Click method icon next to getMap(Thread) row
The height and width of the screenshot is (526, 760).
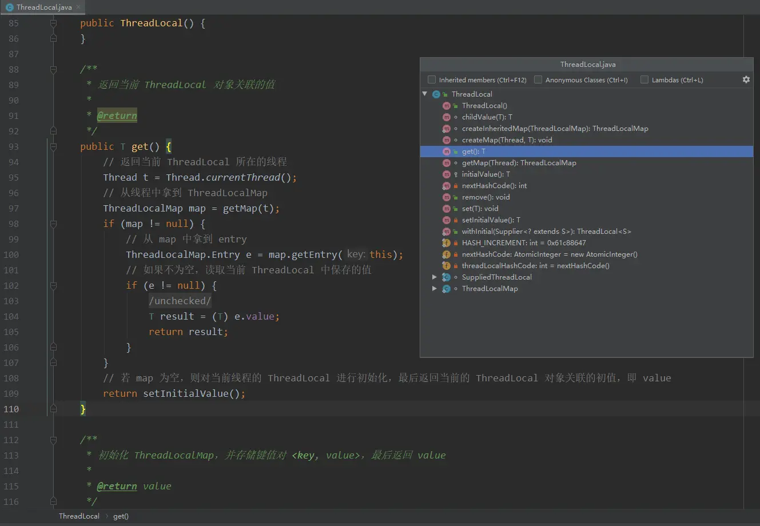pos(447,163)
